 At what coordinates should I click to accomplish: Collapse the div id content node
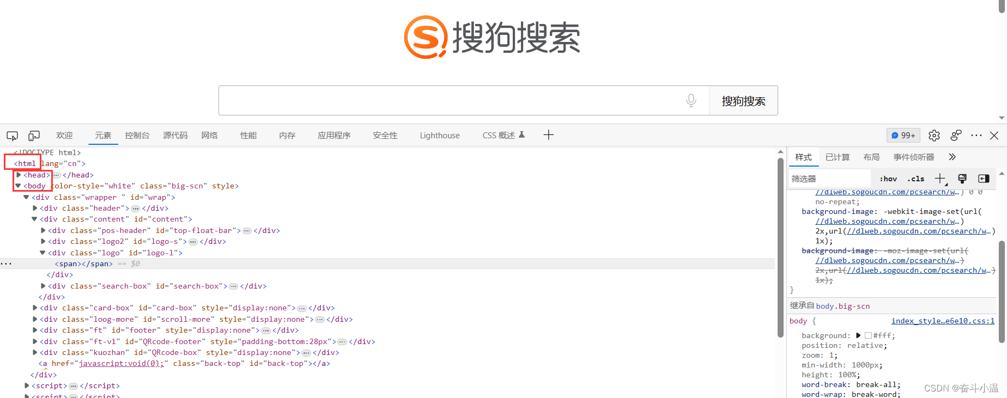(x=34, y=219)
